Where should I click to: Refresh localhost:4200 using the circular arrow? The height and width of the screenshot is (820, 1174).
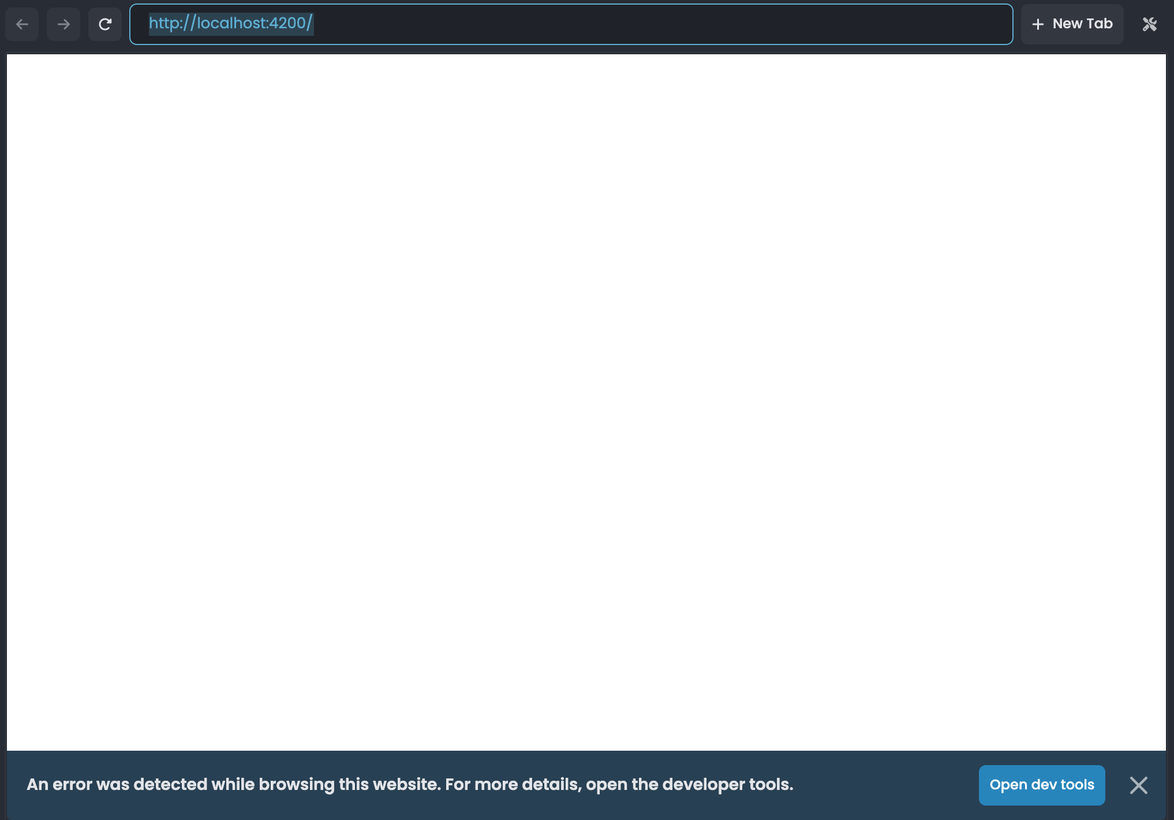click(105, 24)
